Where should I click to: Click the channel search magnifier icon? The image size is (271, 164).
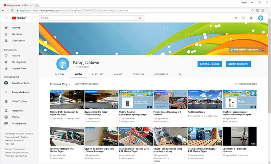(181, 74)
